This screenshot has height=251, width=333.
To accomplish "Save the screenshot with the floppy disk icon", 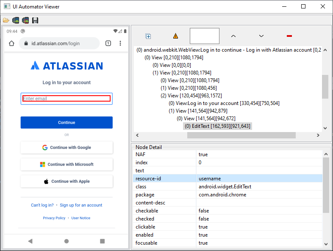I will [35, 20].
